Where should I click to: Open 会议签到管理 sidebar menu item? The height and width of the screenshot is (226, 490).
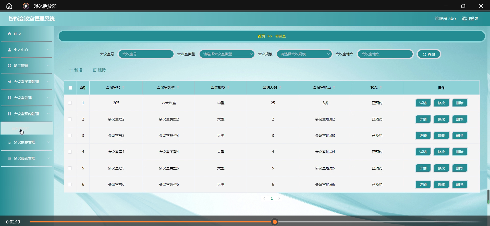coord(27,158)
